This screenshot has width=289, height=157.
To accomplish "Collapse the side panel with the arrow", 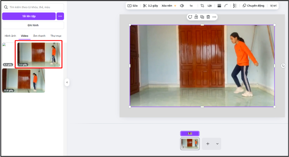I will pos(67,82).
